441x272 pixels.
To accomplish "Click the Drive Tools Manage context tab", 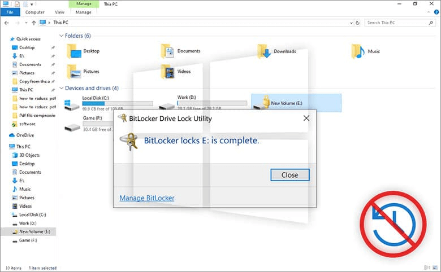I will (84, 3).
